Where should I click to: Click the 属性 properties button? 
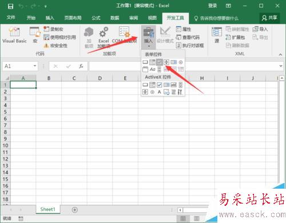184,29
